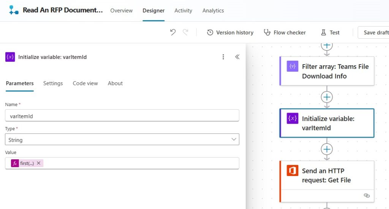The image size is (389, 209).
Task: Switch to the Designer tab
Action: pos(153,11)
